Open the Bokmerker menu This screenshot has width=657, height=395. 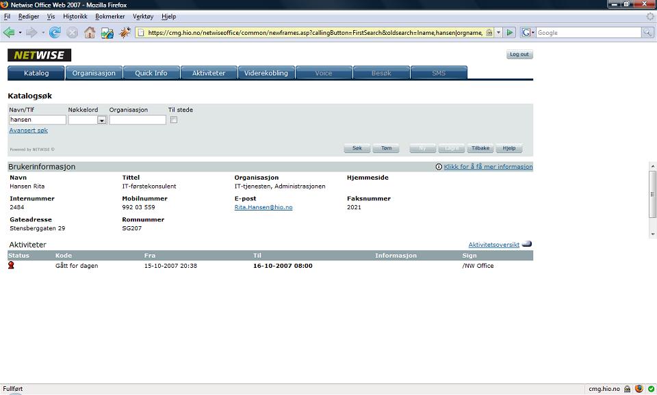[110, 16]
